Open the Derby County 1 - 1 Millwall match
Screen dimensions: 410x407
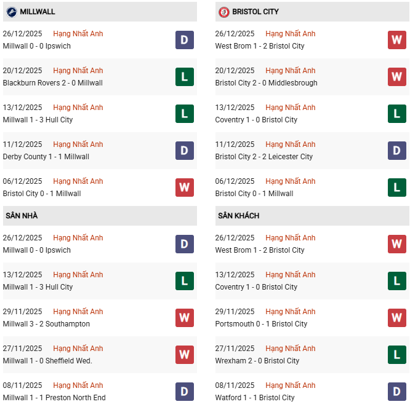click(x=46, y=157)
